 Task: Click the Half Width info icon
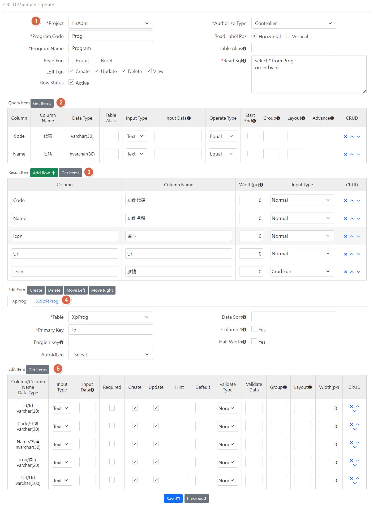pos(244,342)
